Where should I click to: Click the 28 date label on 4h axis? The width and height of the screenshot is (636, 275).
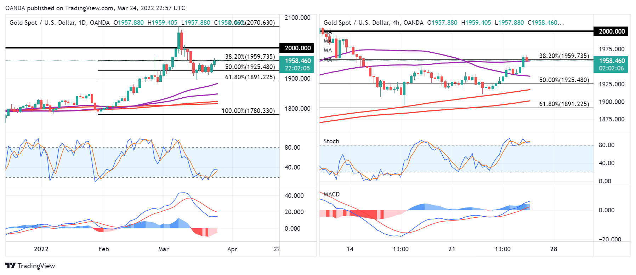pos(554,249)
